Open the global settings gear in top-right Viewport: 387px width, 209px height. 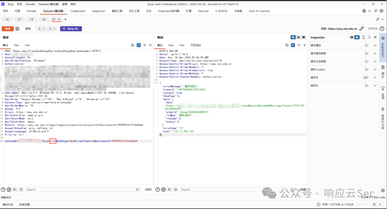click(x=382, y=11)
